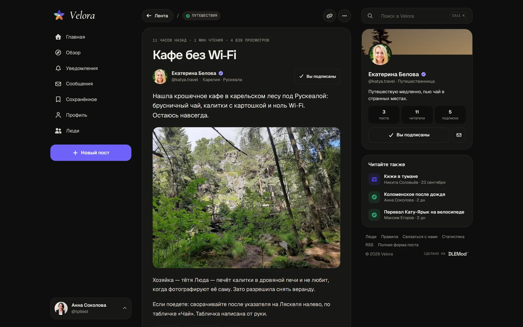
Task: Go back to Лента
Action: [x=158, y=16]
